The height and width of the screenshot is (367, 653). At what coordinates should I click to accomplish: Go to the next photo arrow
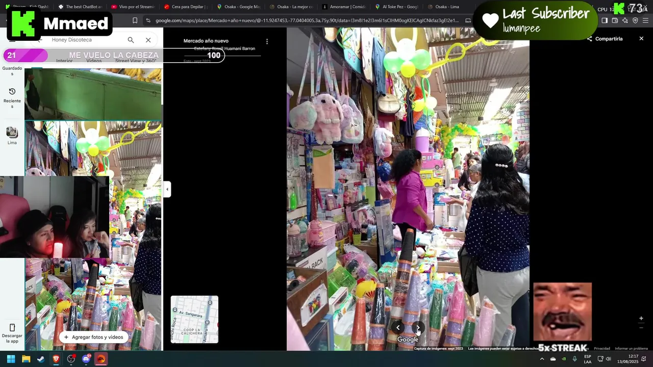pyautogui.click(x=418, y=328)
